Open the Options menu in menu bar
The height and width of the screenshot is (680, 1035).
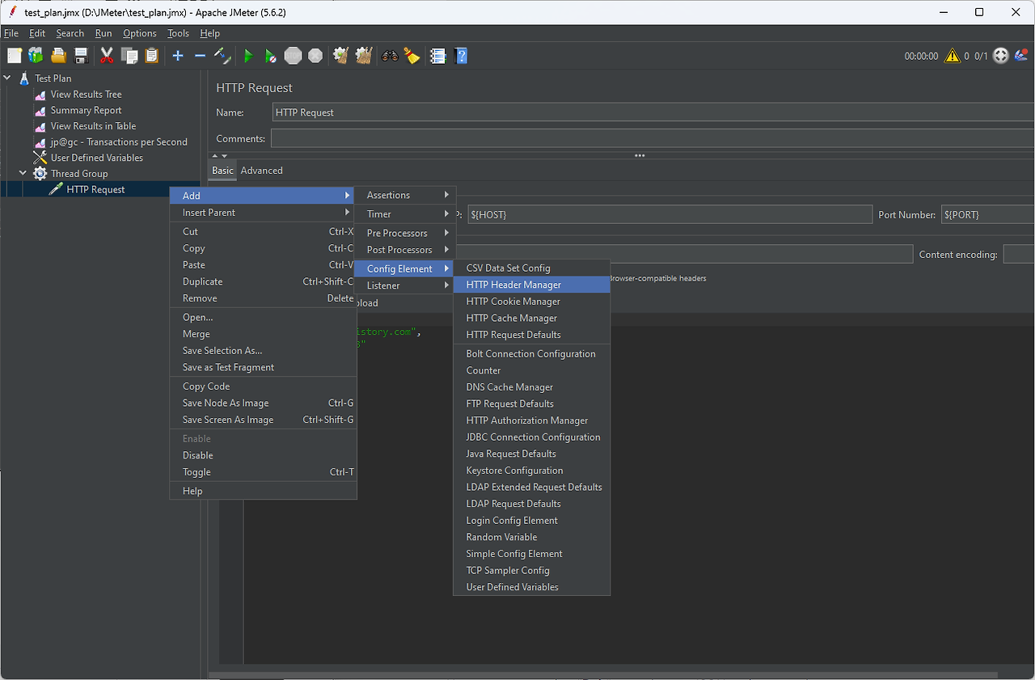pyautogui.click(x=139, y=33)
